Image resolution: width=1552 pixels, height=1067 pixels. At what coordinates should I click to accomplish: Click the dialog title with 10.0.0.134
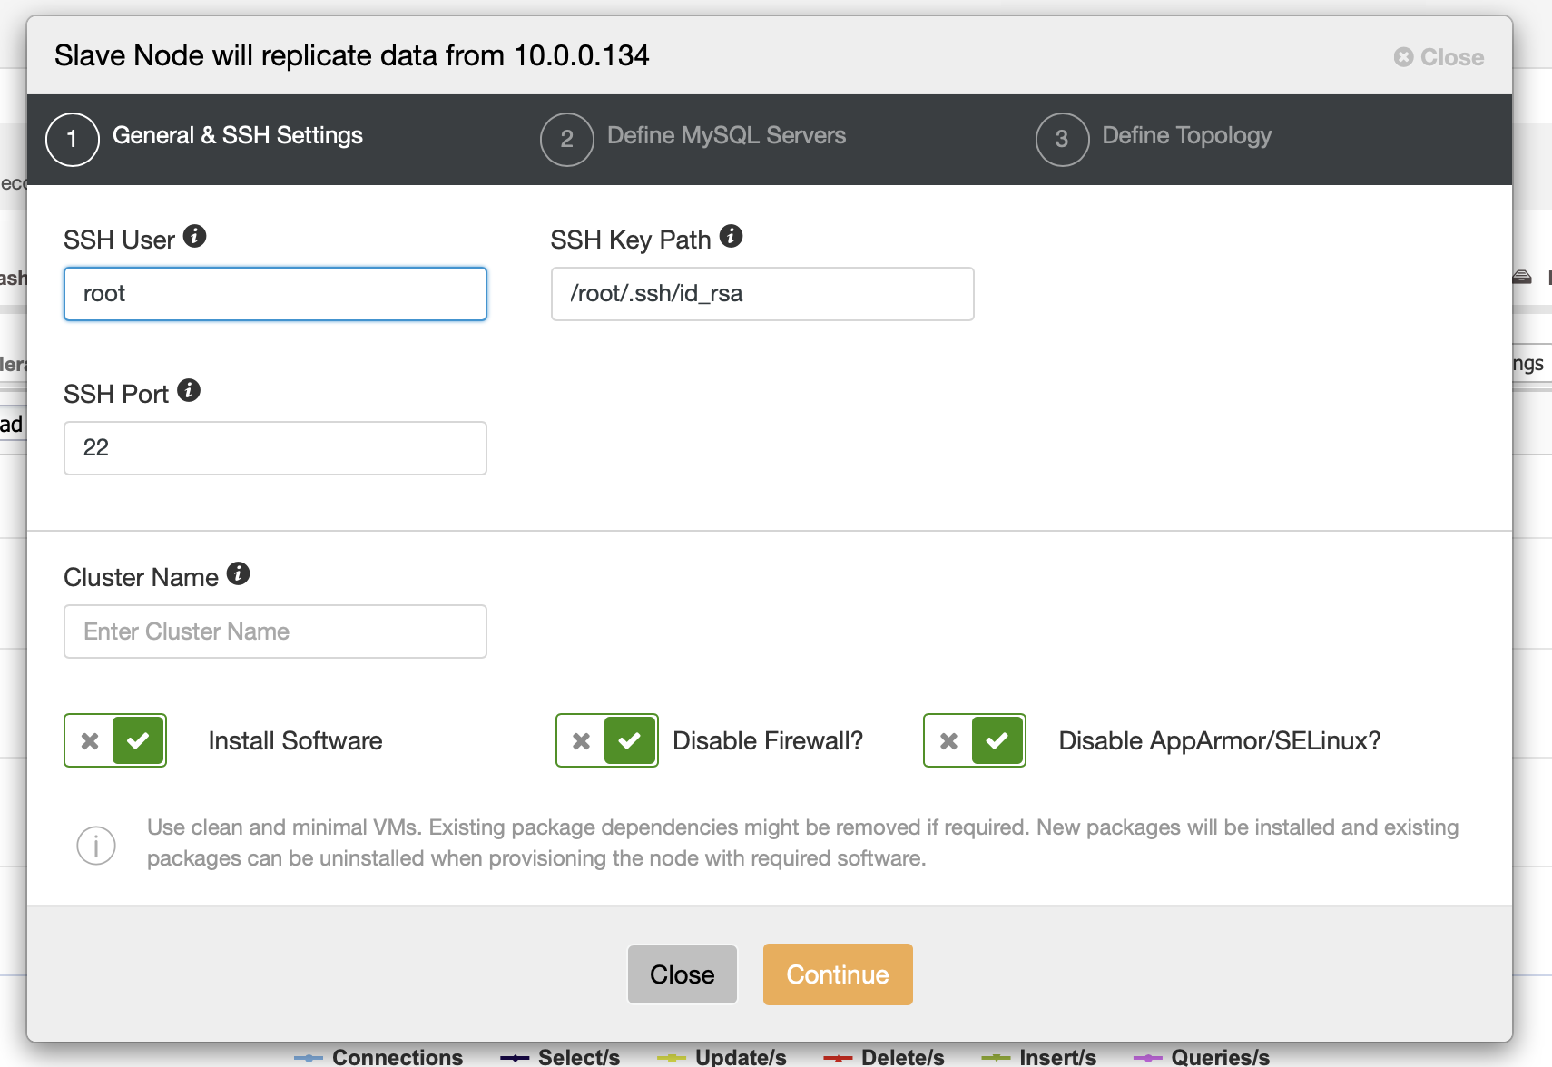click(351, 55)
